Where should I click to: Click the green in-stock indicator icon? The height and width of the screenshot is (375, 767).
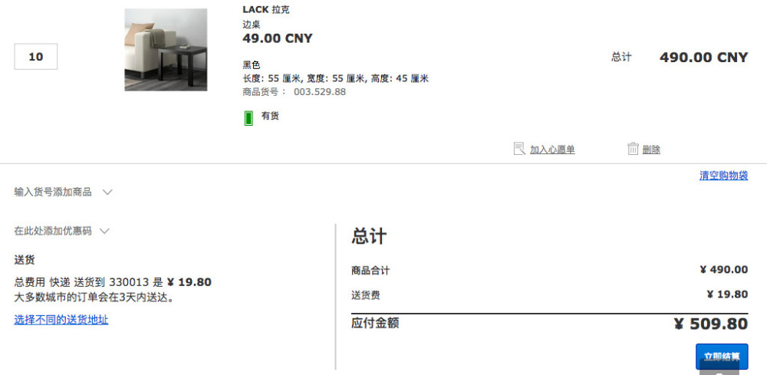249,118
